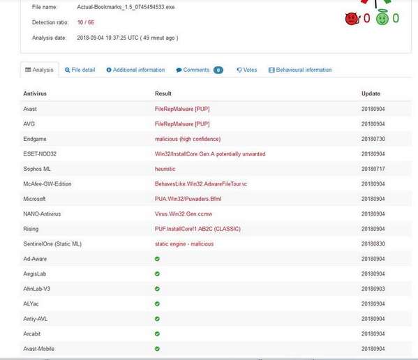Click Sophos ML update date 20180717
The image size is (418, 360).
pos(373,169)
